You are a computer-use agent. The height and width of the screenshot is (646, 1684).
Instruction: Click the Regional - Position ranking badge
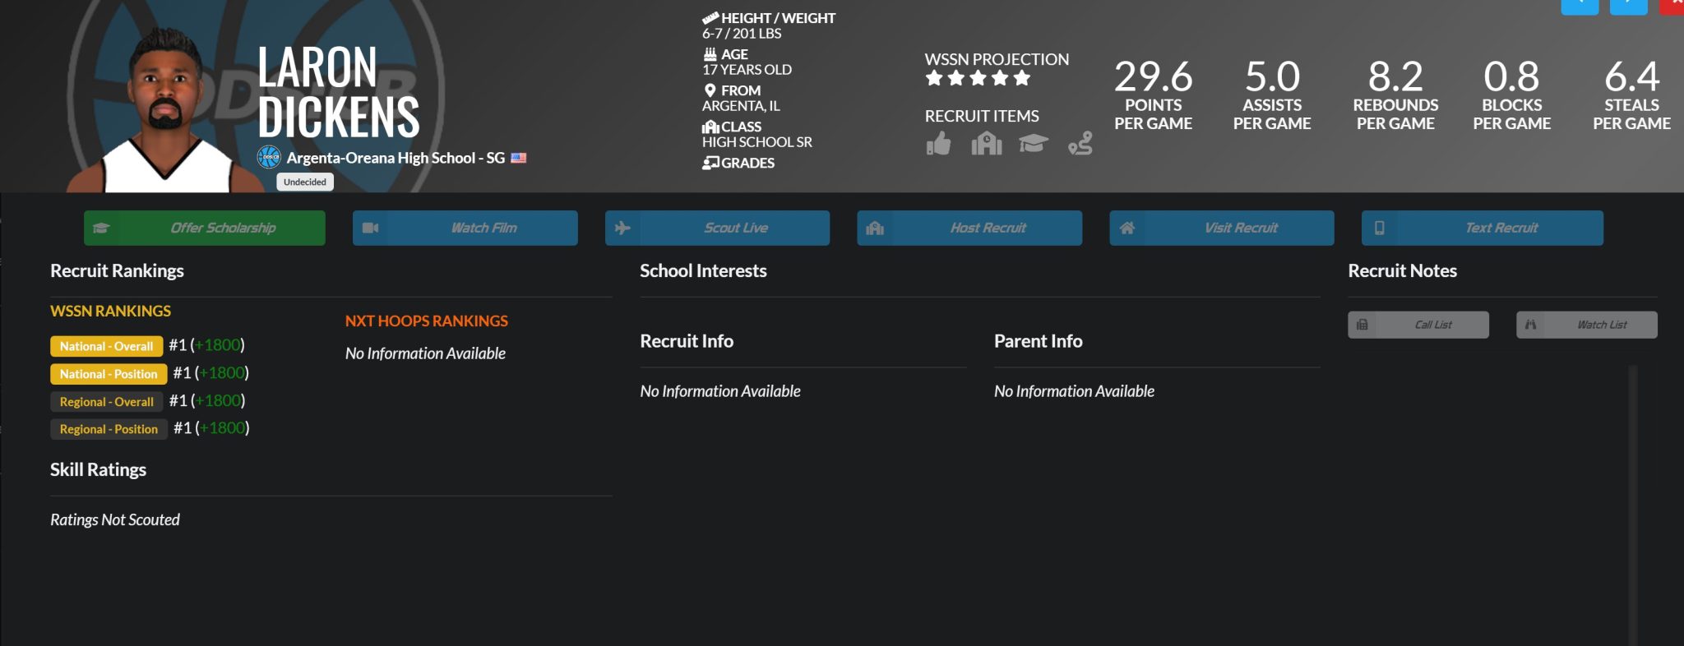[109, 429]
